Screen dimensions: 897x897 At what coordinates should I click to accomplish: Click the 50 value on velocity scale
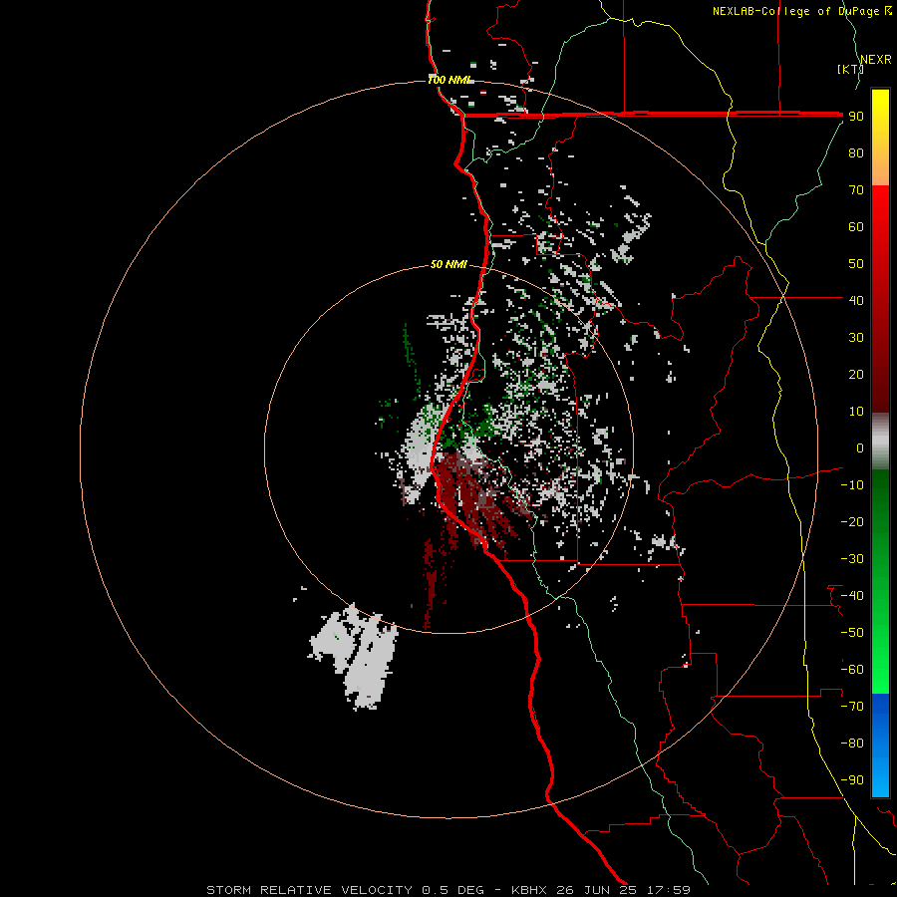click(x=856, y=264)
